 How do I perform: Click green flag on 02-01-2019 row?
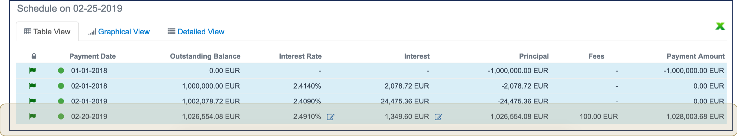click(32, 101)
